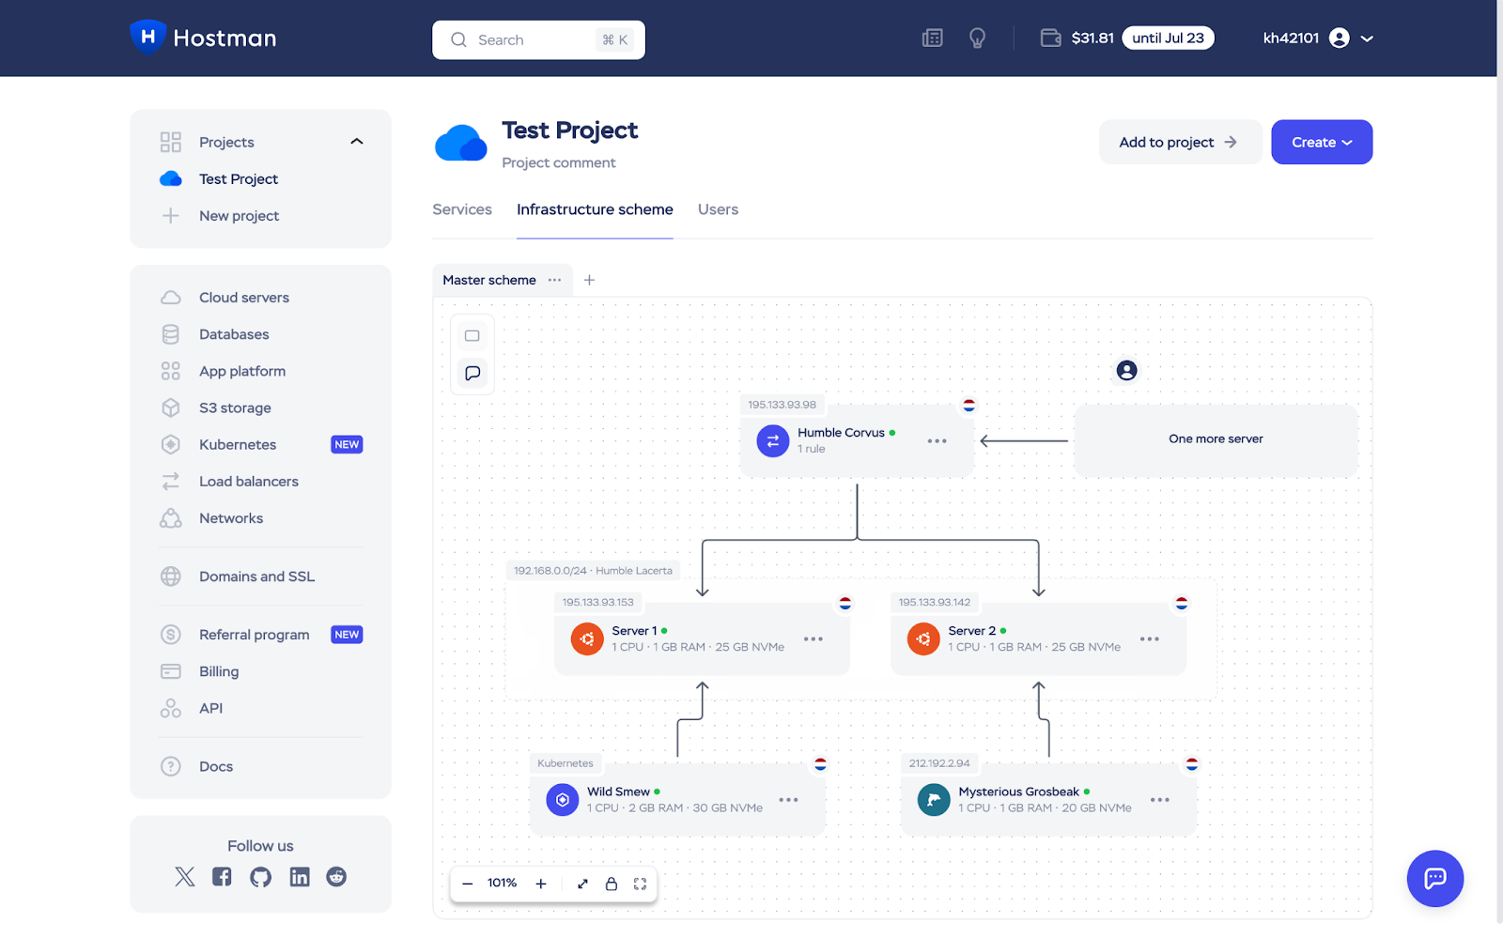Select the Cloud servers sidebar icon
The image size is (1503, 938).
170,297
